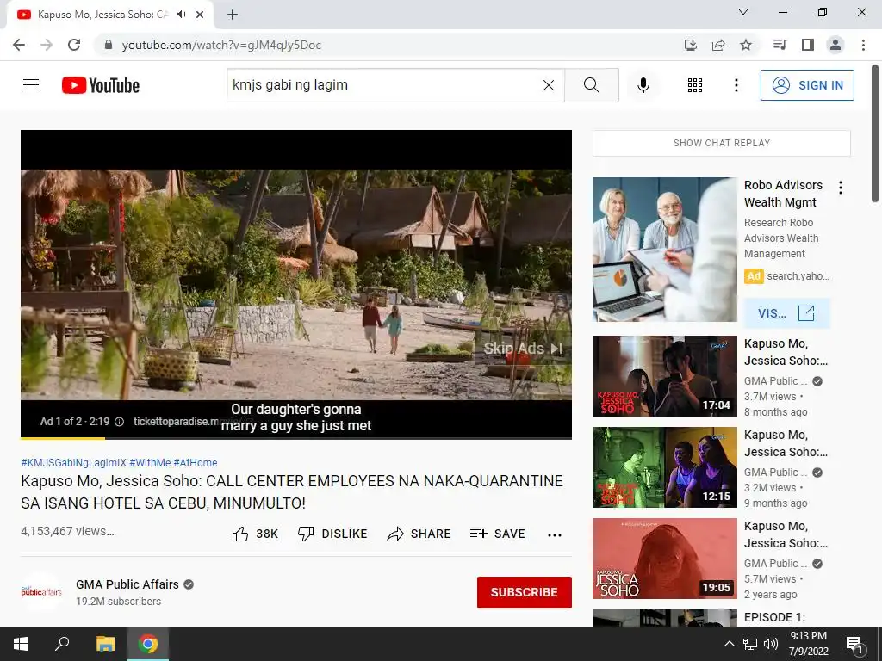Click the 4,153,467 views text
The image size is (882, 661).
67,531
